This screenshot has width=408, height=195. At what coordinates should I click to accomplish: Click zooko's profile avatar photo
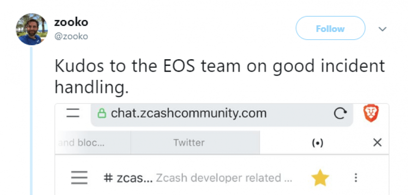pyautogui.click(x=32, y=29)
